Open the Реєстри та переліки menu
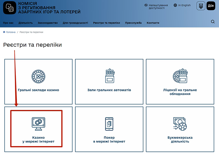 (107, 23)
